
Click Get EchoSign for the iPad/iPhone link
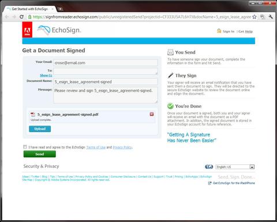click(x=234, y=183)
